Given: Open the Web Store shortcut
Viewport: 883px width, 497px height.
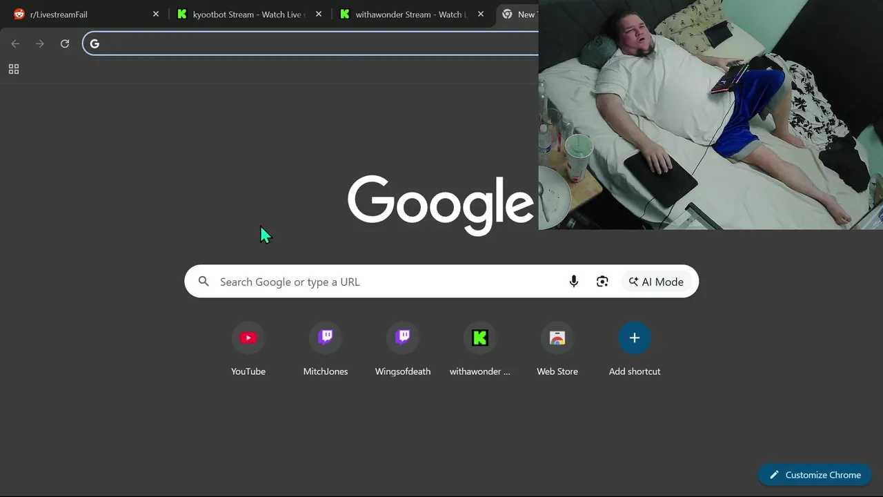Looking at the screenshot, I should (557, 349).
